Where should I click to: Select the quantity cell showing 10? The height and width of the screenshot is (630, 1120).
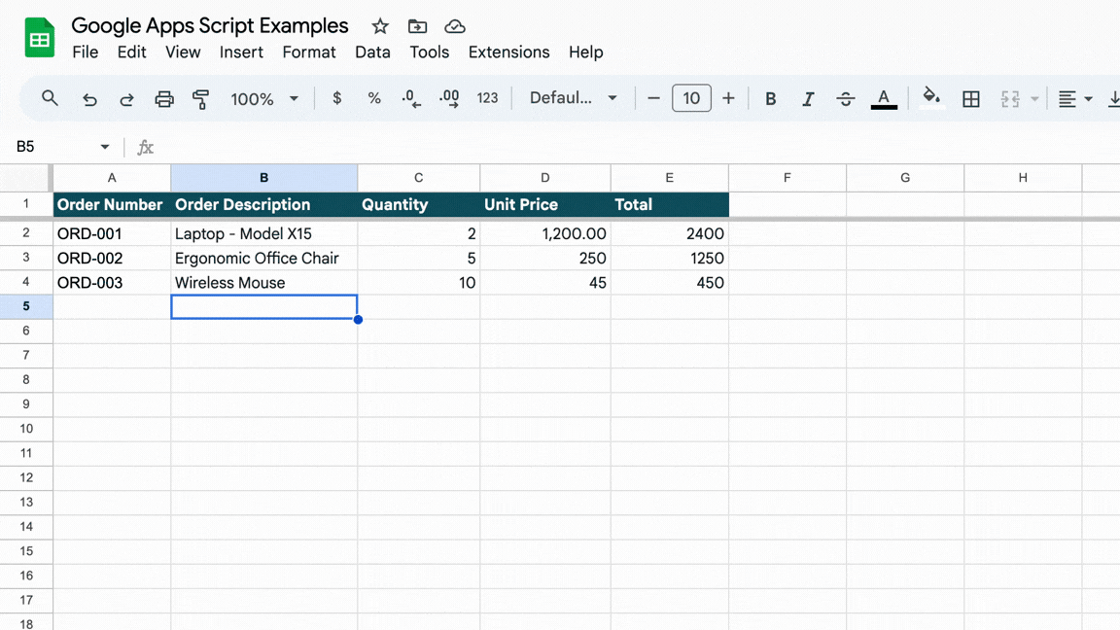419,282
